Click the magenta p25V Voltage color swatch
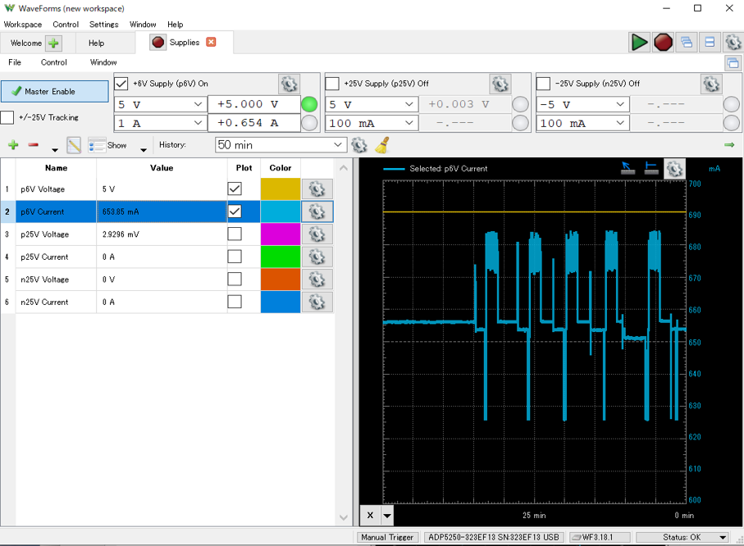The image size is (744, 546). tap(280, 234)
